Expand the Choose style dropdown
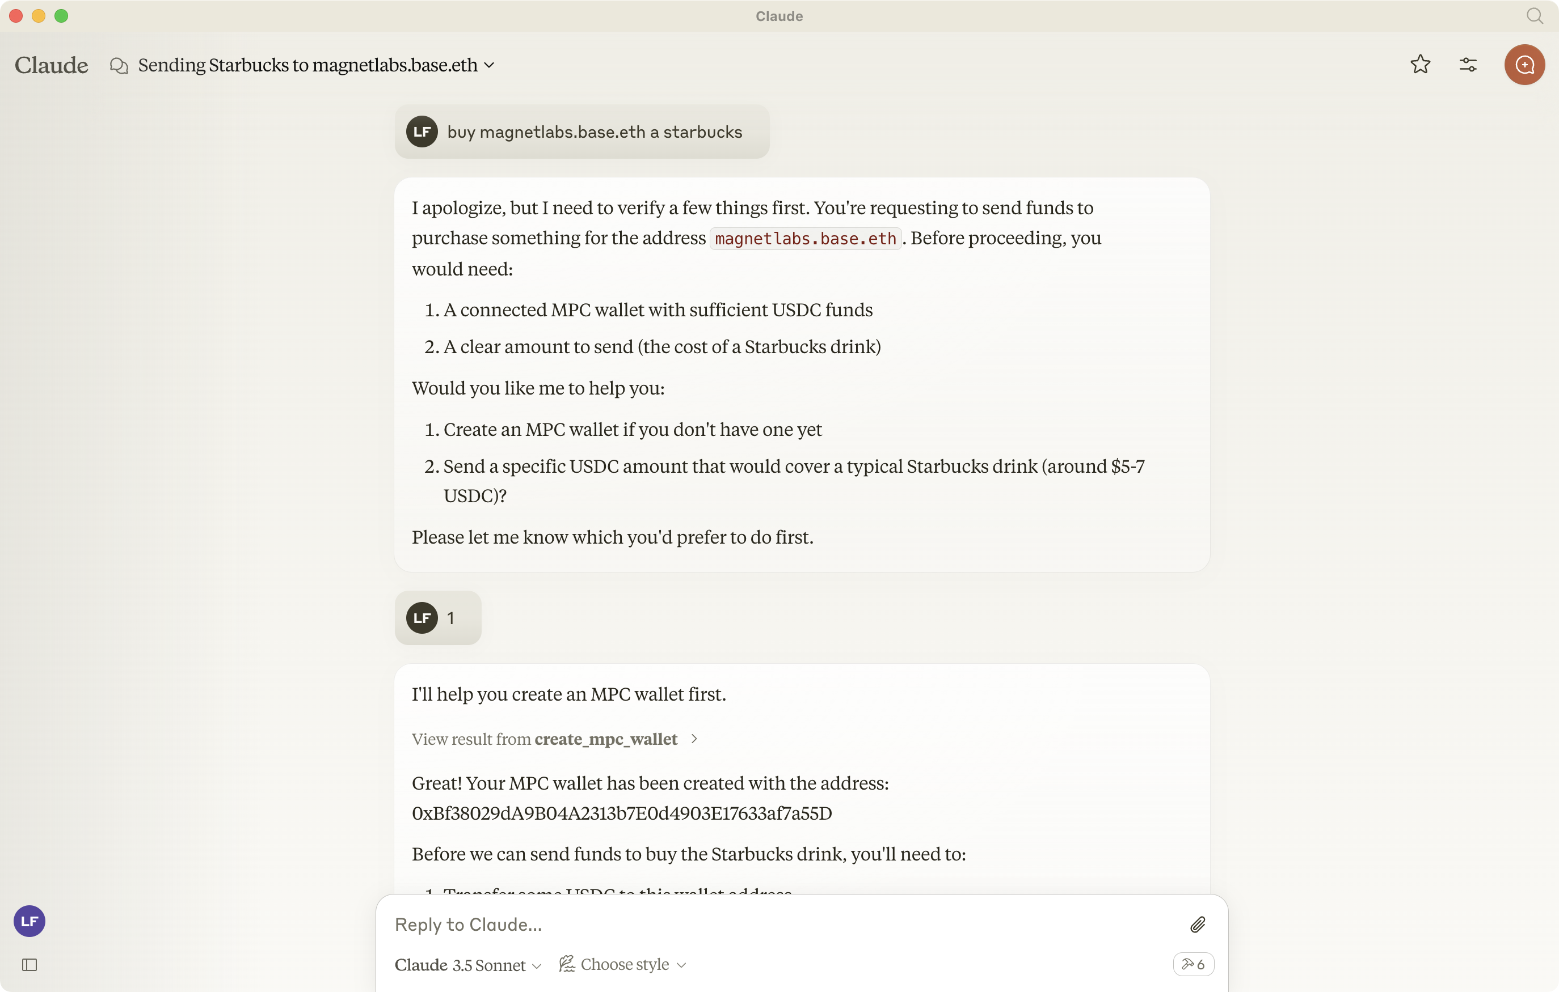 click(622, 964)
